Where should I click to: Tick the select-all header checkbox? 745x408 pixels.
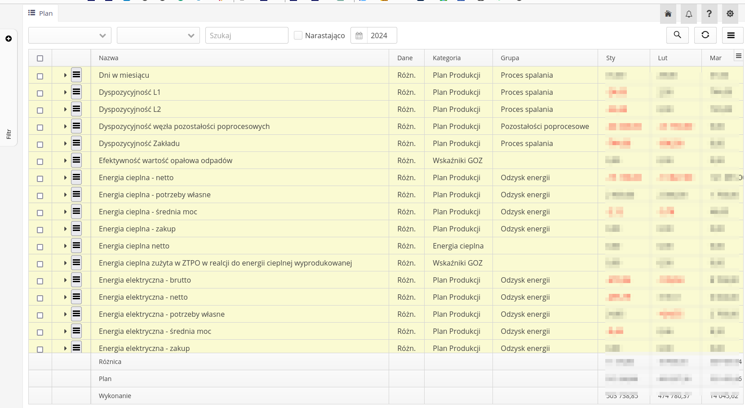click(x=40, y=58)
